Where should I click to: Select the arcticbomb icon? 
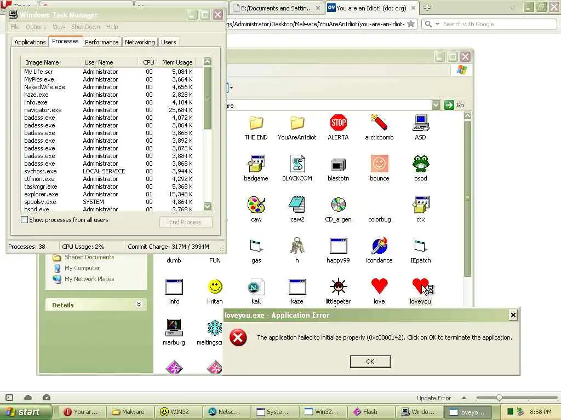point(379,123)
